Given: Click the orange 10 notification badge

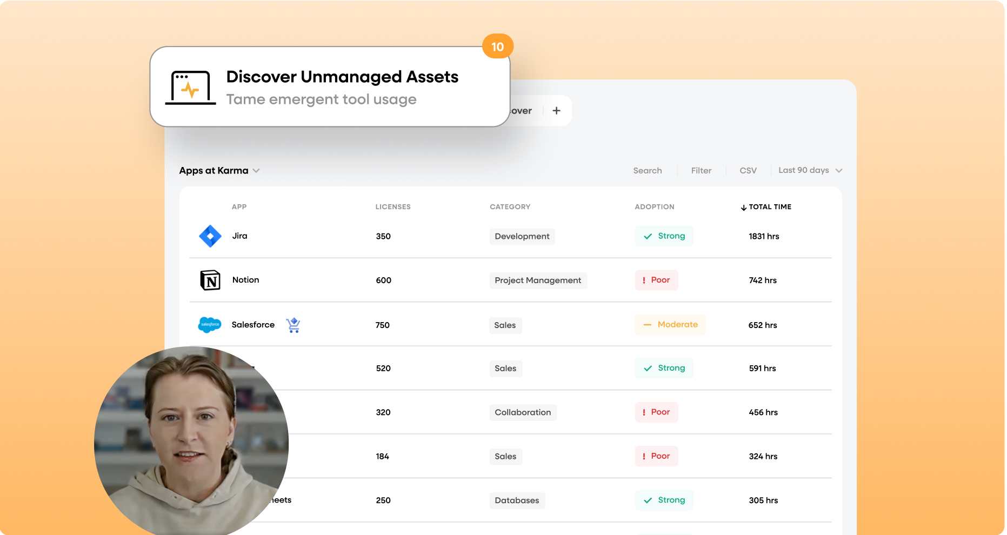Looking at the screenshot, I should point(498,47).
